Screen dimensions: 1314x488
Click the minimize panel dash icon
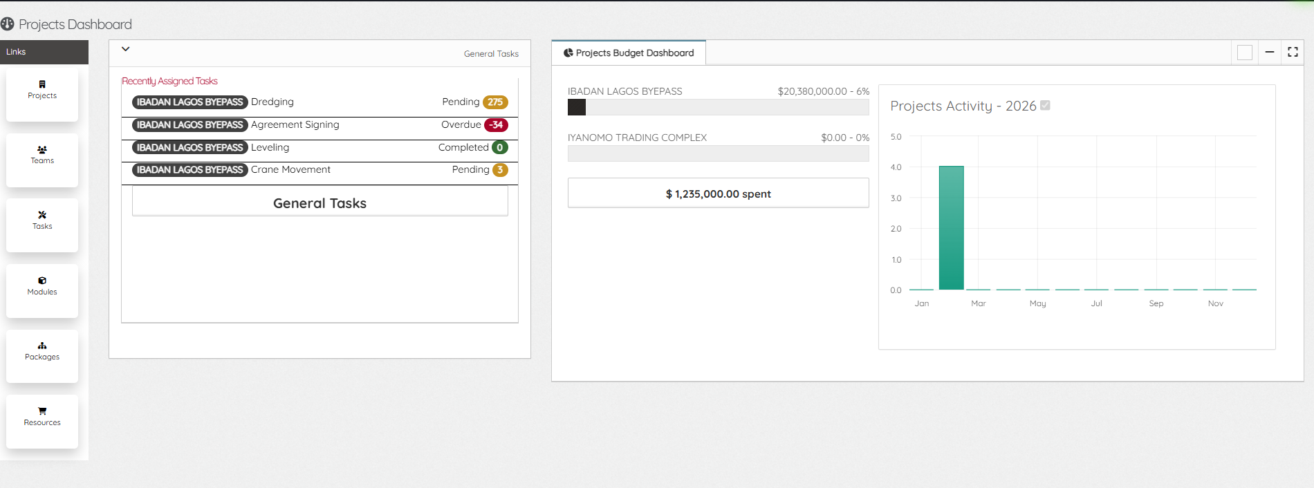pyautogui.click(x=1270, y=52)
